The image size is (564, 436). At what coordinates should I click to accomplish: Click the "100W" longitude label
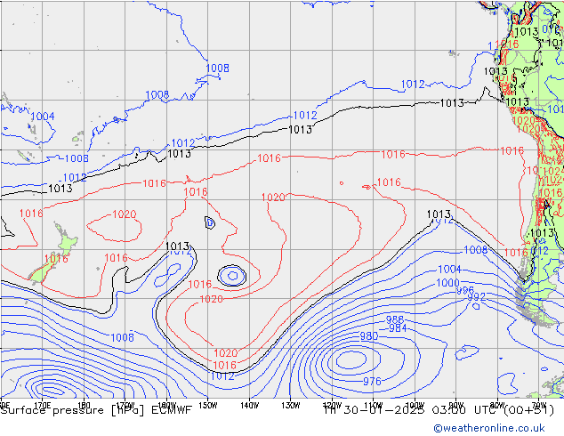coord(415,406)
